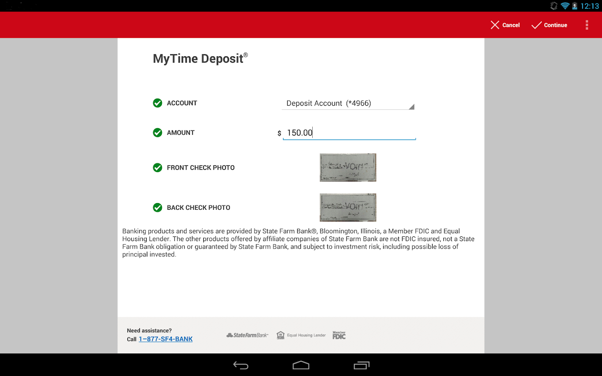This screenshot has height=376, width=602.
Task: Click green checkmark beside ACCOUNT
Action: pos(158,103)
